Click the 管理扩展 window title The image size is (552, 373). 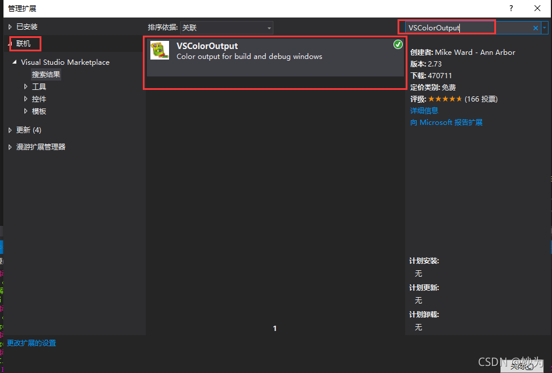tap(22, 8)
